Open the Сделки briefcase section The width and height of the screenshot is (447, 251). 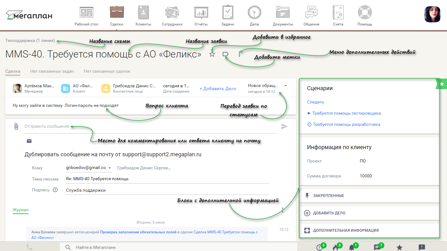[x=117, y=16]
